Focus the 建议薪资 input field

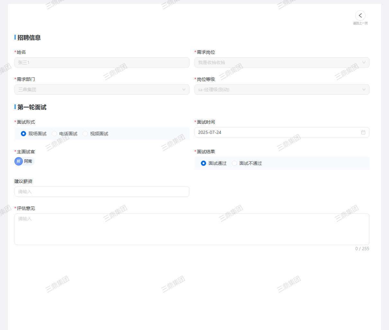102,192
